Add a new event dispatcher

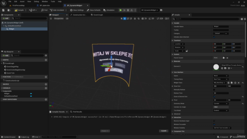[46, 100]
